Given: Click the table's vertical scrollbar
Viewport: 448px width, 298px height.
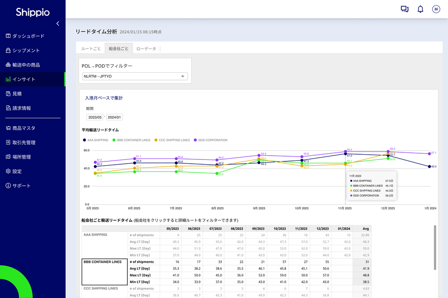Looking at the screenshot, I should tap(434, 248).
